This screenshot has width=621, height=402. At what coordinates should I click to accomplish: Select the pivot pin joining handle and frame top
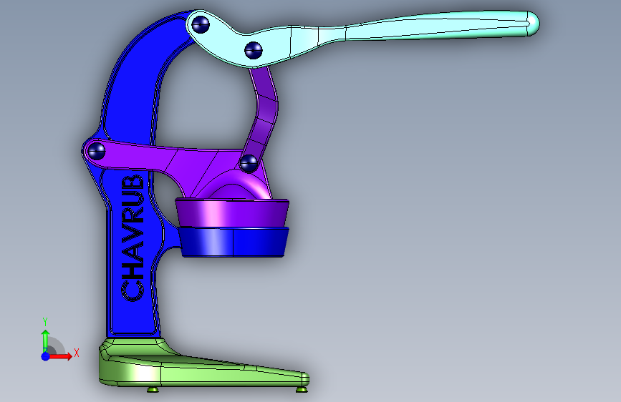[201, 24]
